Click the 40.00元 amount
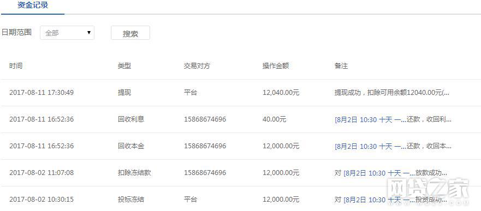 pos(274,119)
